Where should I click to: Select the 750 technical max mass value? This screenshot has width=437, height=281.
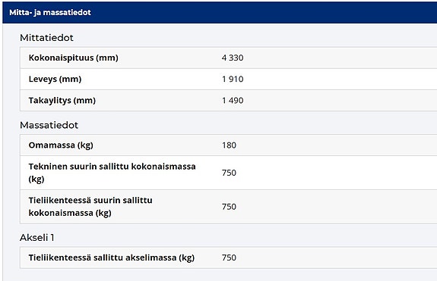coord(229,173)
